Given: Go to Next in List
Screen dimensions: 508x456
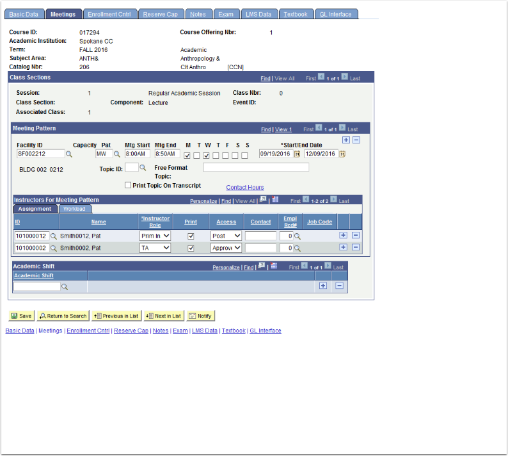Looking at the screenshot, I should 164,316.
